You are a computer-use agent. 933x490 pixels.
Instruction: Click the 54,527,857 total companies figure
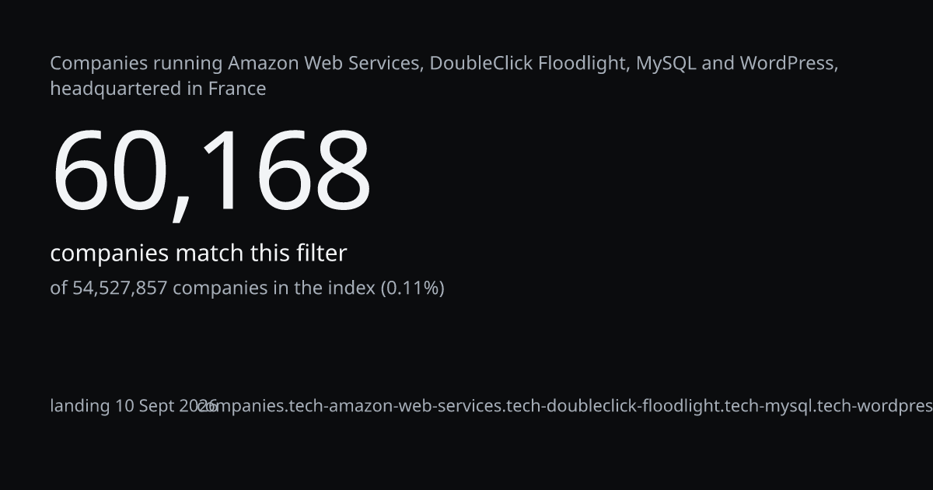click(x=120, y=288)
